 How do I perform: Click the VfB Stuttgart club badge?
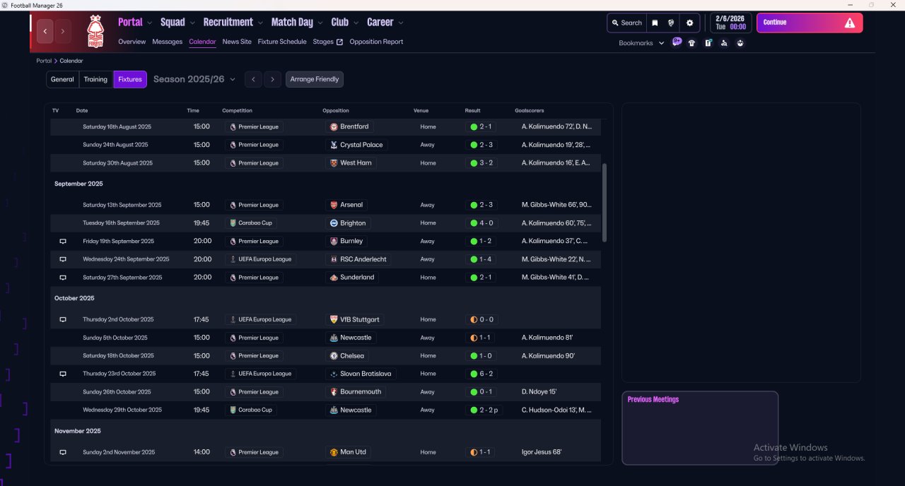tap(334, 319)
